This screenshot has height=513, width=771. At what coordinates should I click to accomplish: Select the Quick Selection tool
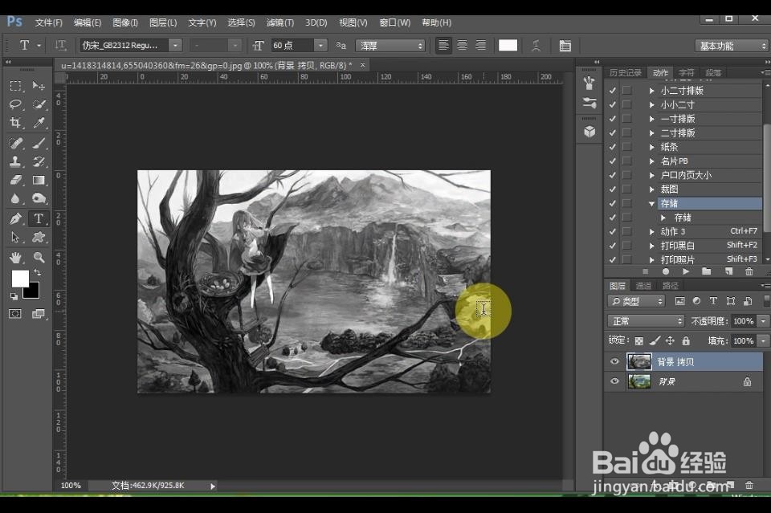point(39,104)
